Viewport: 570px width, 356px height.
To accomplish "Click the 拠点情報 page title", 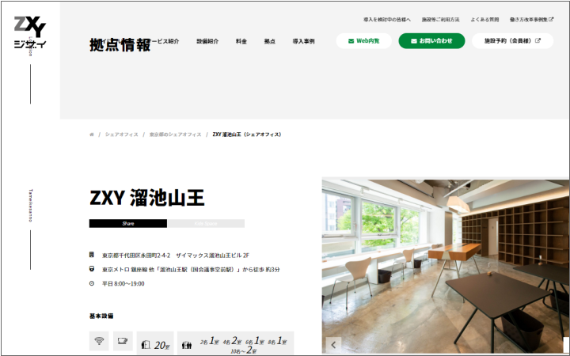I will 120,45.
